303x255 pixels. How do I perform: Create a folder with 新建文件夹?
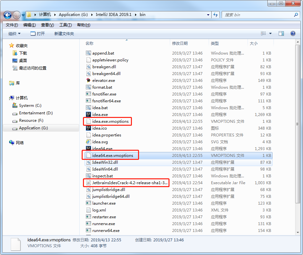[x=64, y=33]
